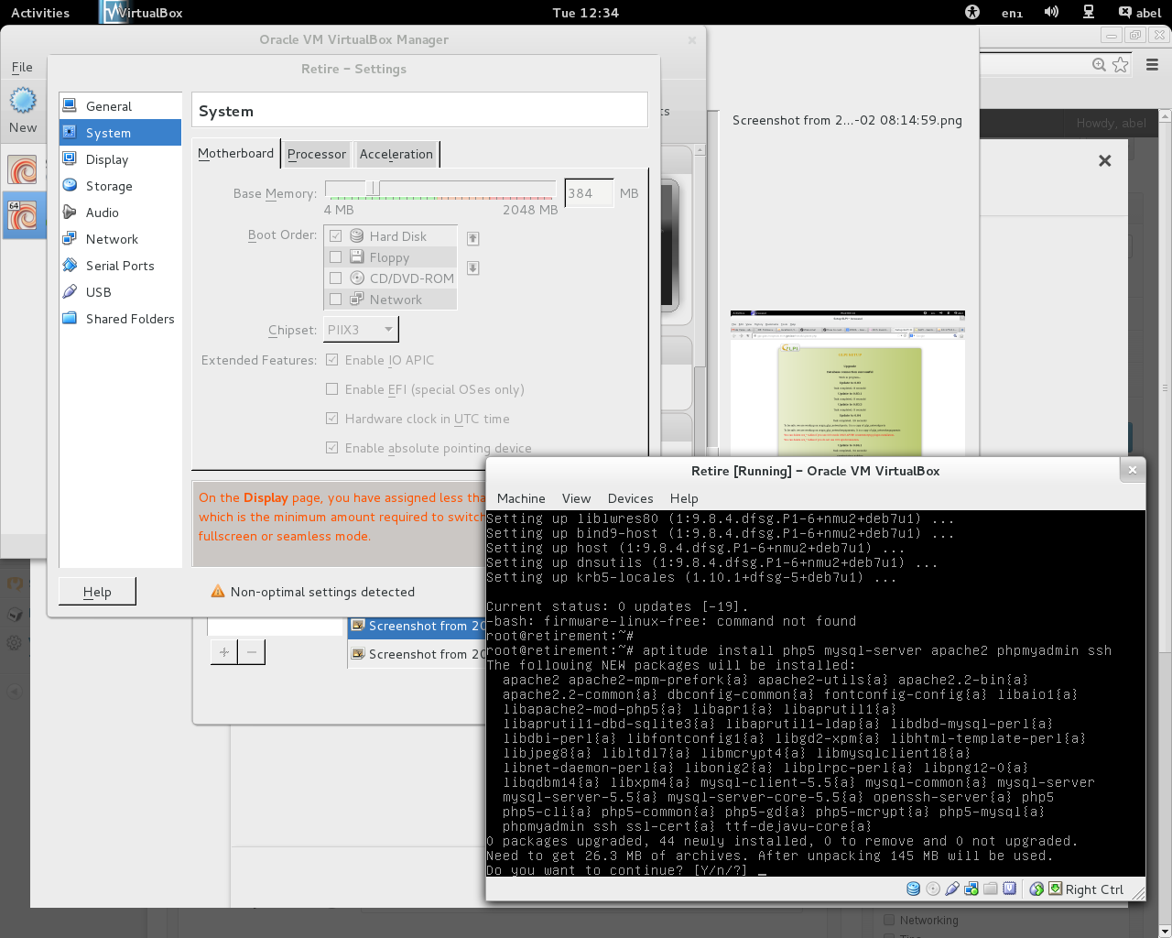Select highlighted 'Screenshot from 2' list row
The image size is (1172, 938).
417,627
